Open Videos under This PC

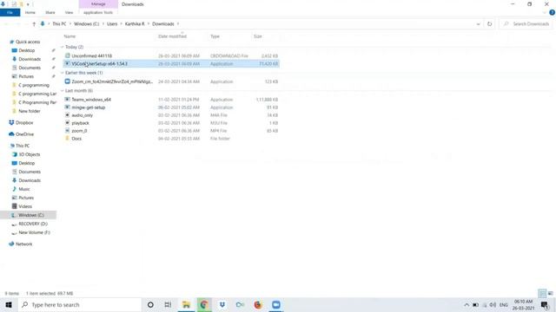point(25,206)
